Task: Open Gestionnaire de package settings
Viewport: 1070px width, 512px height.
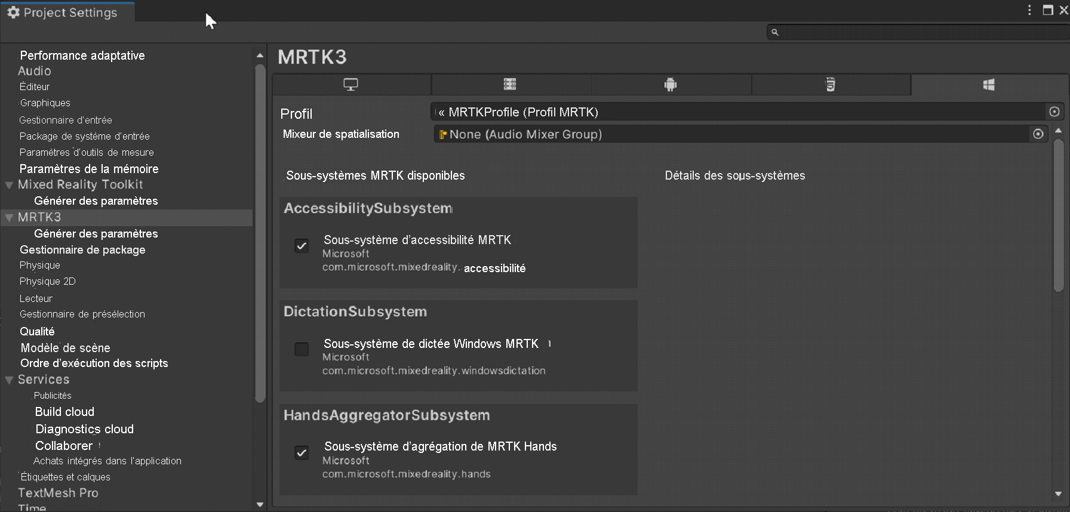Action: pos(82,250)
